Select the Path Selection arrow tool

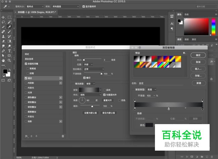pos(3,56)
